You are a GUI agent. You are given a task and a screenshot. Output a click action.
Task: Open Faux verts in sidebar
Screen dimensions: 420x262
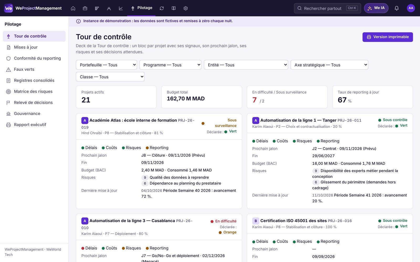(34, 69)
